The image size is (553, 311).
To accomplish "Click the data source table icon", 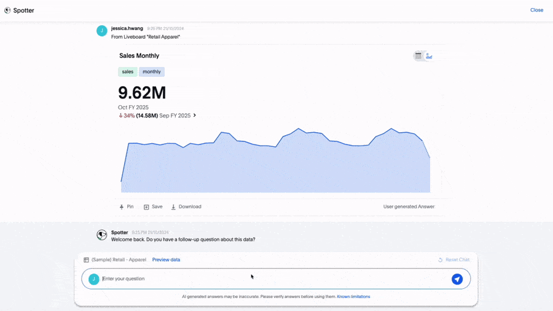I will 86,260.
